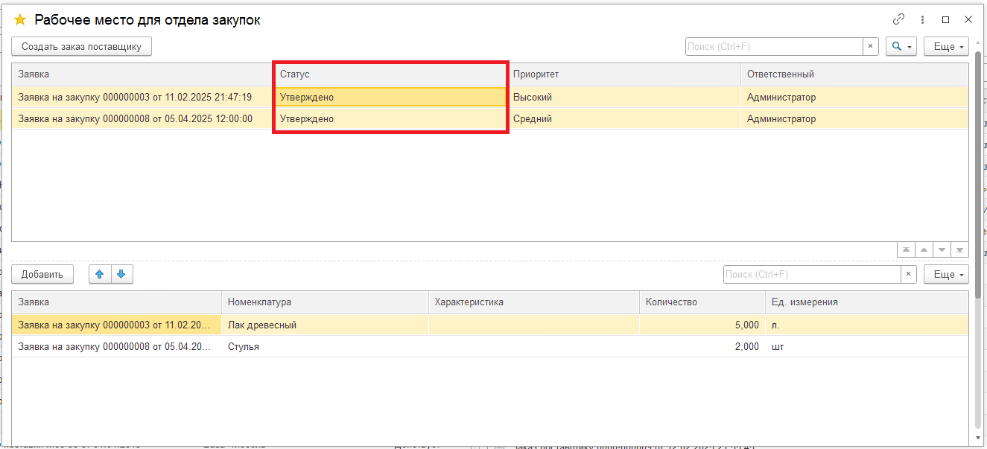Click the favorites star icon
This screenshot has height=449, width=987.
(20, 20)
